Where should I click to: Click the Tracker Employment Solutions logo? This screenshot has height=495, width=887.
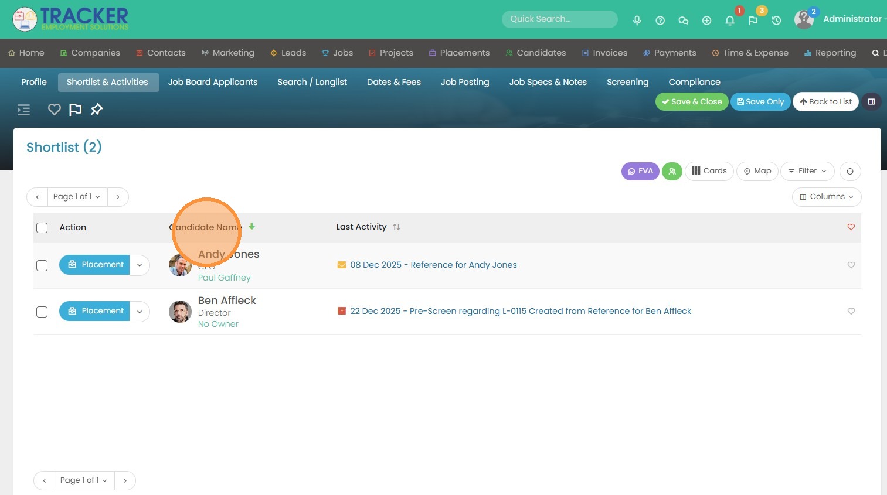click(x=70, y=19)
